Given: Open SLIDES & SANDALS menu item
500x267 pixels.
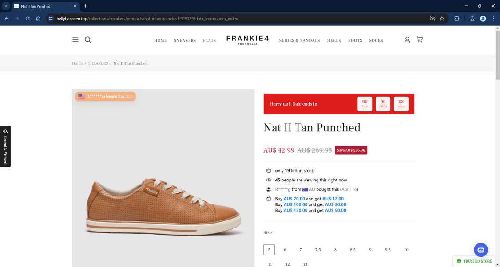Looking at the screenshot, I should (x=299, y=40).
